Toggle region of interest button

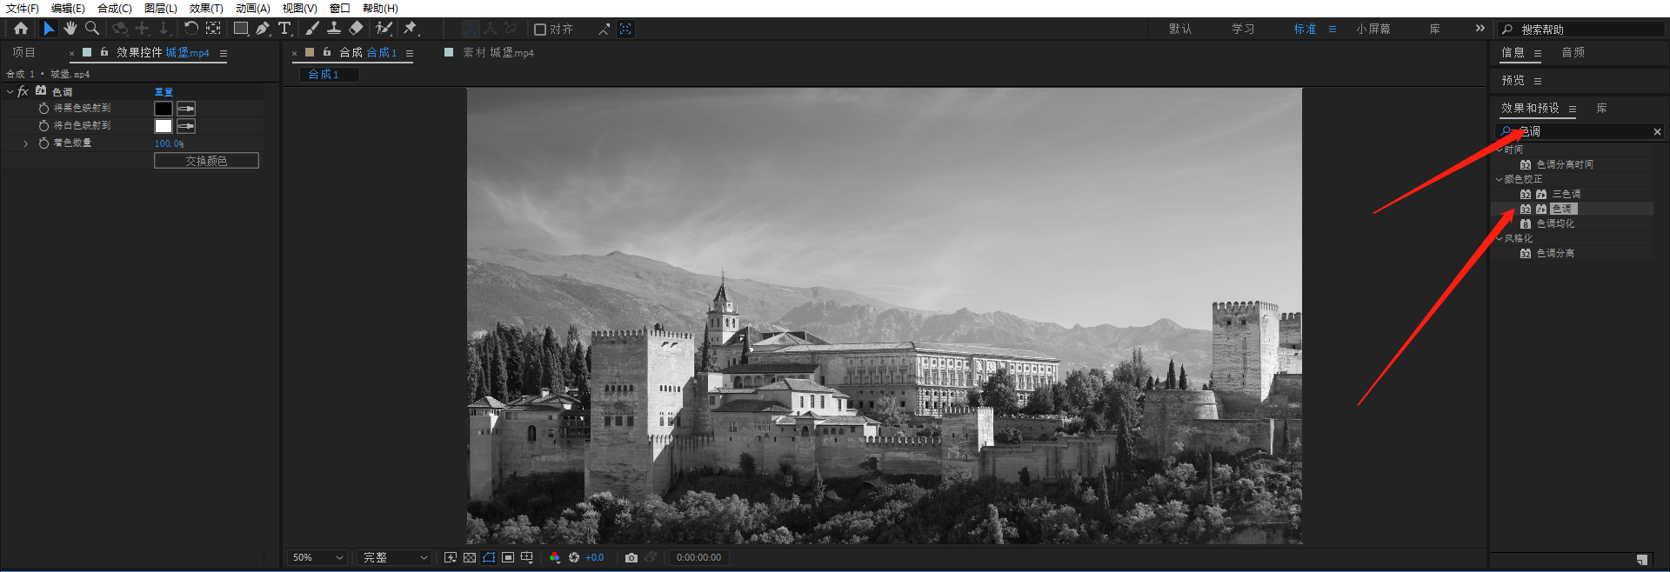click(x=508, y=557)
